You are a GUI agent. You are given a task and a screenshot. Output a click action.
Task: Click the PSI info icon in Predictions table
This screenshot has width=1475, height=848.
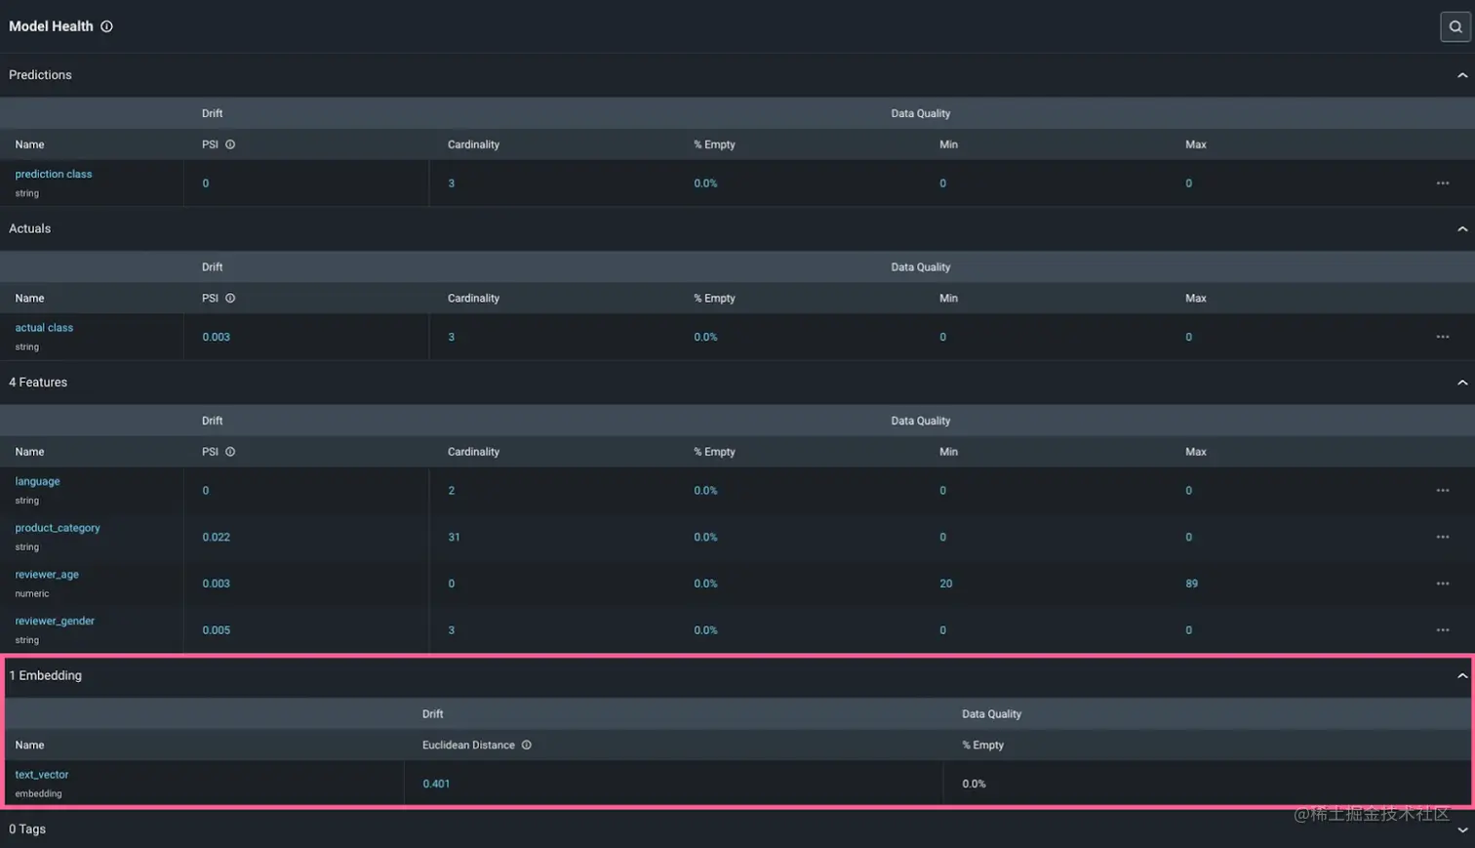click(230, 144)
